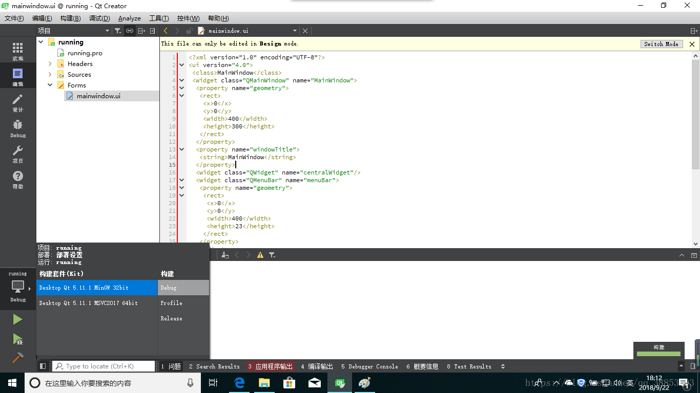Screen dimensions: 700x393
Task: Open the Issues (问题) output tab
Action: (x=171, y=366)
